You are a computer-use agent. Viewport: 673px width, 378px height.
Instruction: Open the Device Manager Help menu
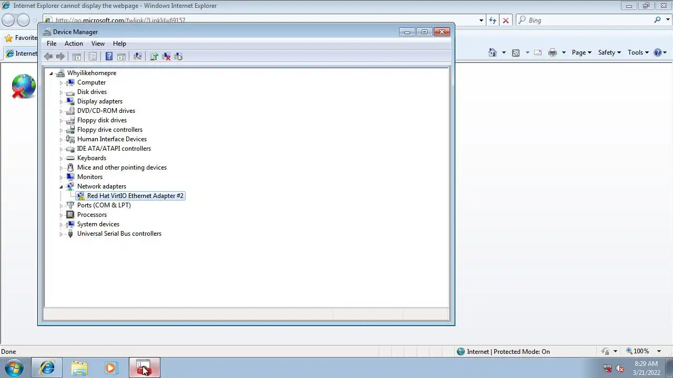tap(119, 44)
